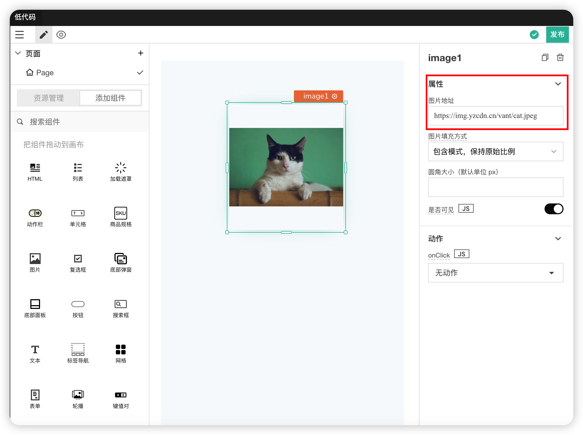This screenshot has height=435, width=583.
Task: Duplicate image1 with the copy icon
Action: [545, 57]
